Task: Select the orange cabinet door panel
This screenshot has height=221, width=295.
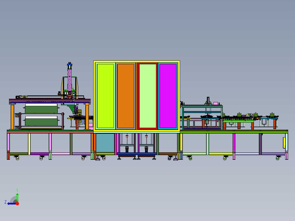Action: (x=126, y=96)
